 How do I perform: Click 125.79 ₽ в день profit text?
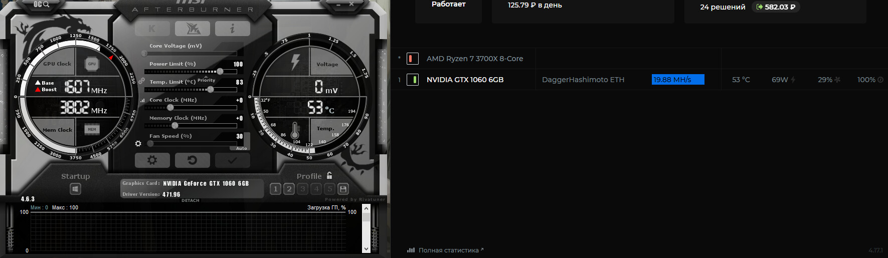coord(535,5)
